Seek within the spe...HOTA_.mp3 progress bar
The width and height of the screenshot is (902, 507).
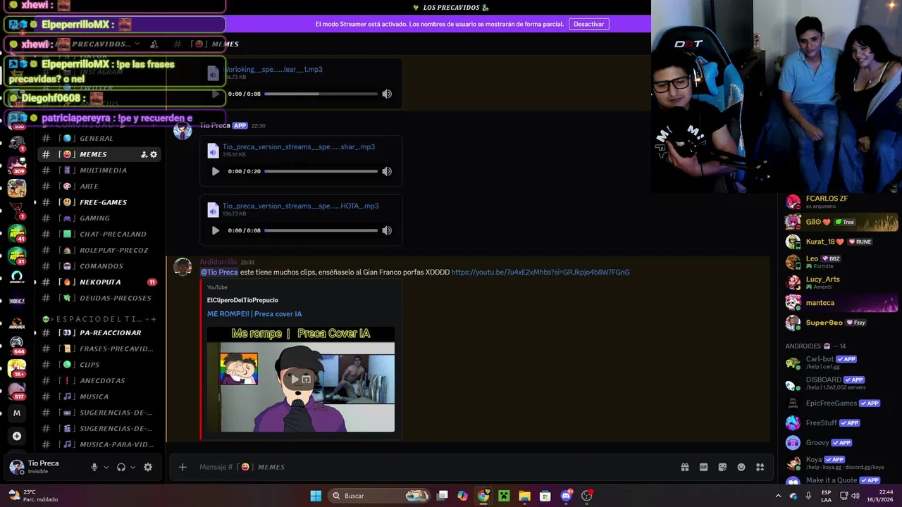(x=321, y=230)
